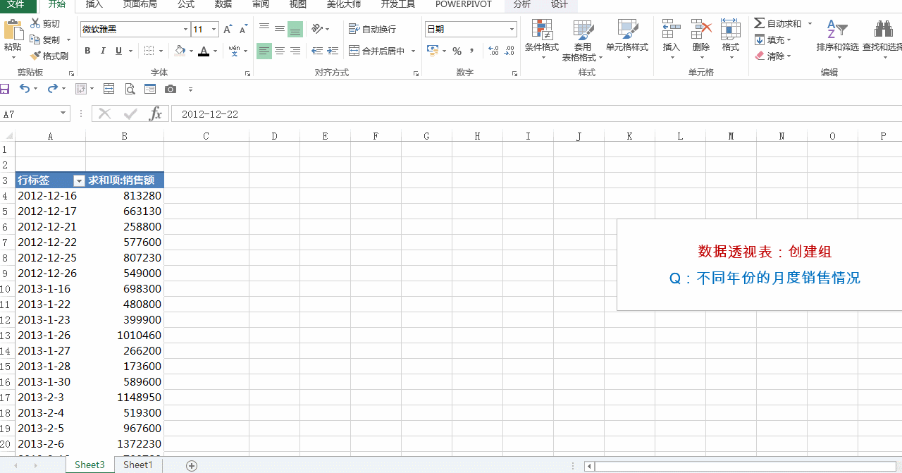Open Sort and Filter (排序和筛选)
Viewport: 902px width, 473px height.
837,38
